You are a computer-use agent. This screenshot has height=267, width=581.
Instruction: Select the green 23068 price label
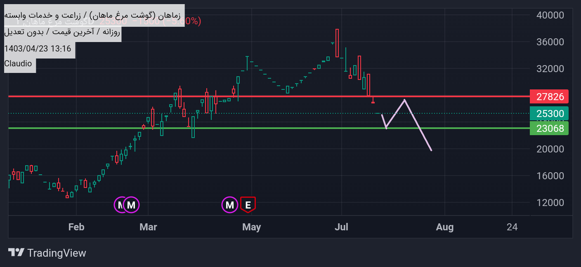(549, 128)
